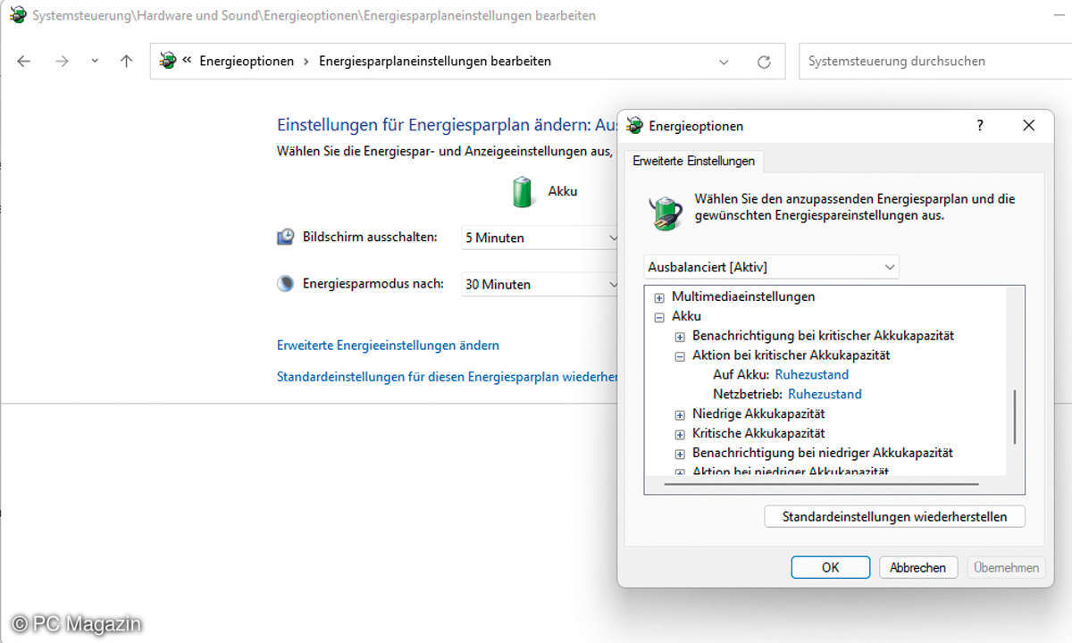Select the Akku tree item label
Image resolution: width=1072 pixels, height=643 pixels.
[x=686, y=316]
